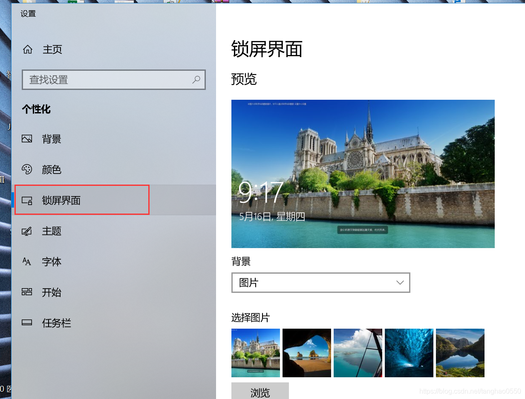Open the 开始 settings section

coord(52,292)
